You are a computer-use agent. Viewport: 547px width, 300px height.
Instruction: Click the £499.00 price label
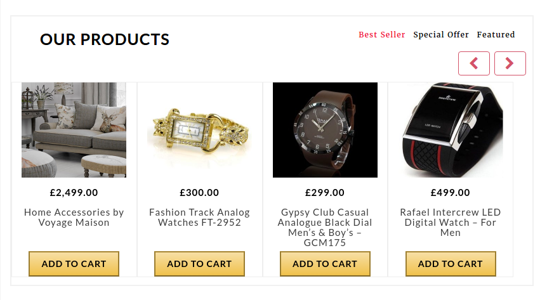(451, 193)
